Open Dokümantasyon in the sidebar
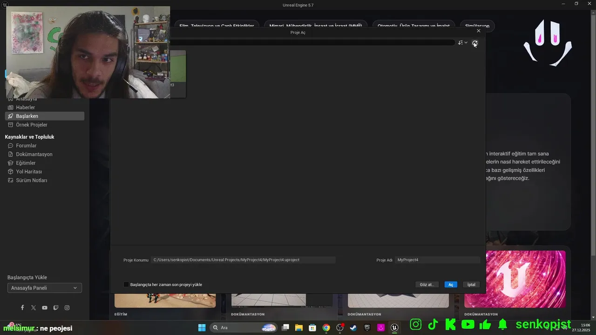The height and width of the screenshot is (335, 596). pyautogui.click(x=45, y=154)
